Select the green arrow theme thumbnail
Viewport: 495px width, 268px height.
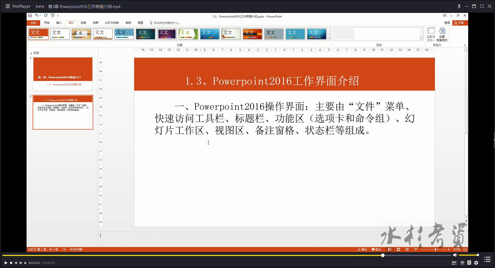tap(188, 34)
